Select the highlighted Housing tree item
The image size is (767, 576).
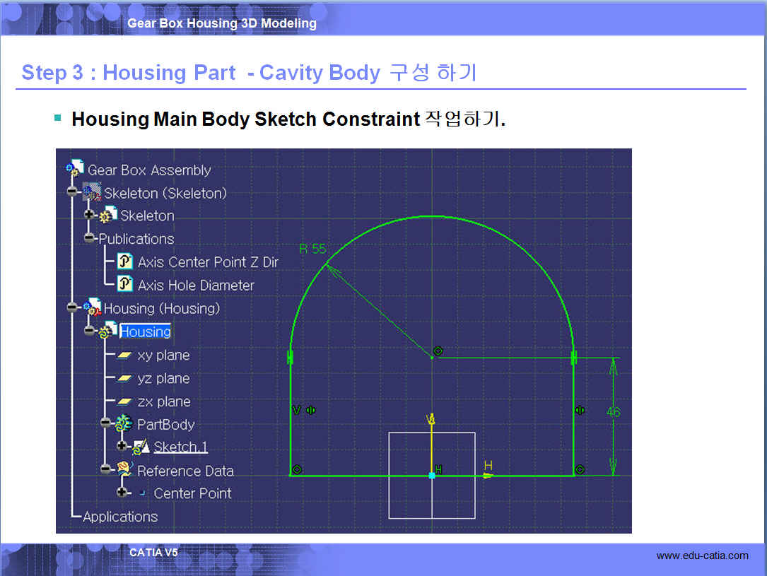(145, 331)
